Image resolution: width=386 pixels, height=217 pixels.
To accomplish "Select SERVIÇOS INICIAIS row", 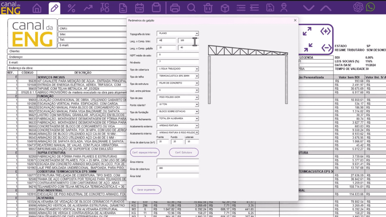I will click(66, 77).
